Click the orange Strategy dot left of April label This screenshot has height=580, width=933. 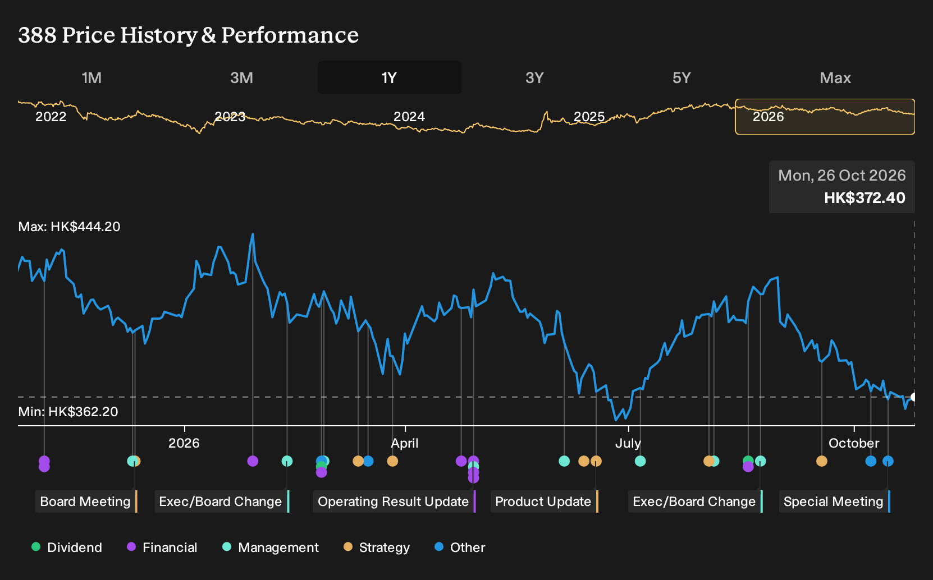pyautogui.click(x=392, y=461)
